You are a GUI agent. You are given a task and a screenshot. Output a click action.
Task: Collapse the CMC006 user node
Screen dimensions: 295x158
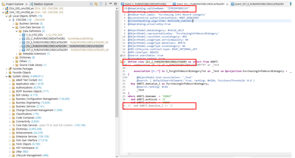point(10,20)
